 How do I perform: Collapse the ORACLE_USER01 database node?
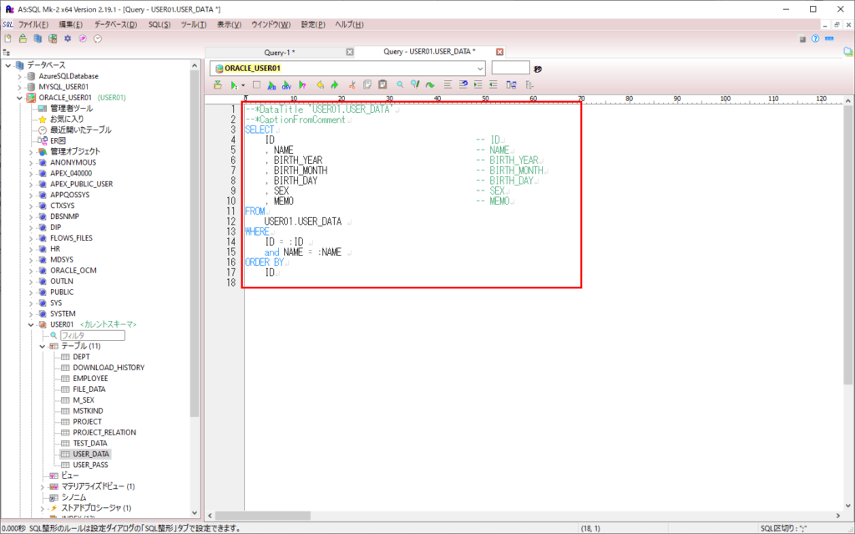[18, 97]
